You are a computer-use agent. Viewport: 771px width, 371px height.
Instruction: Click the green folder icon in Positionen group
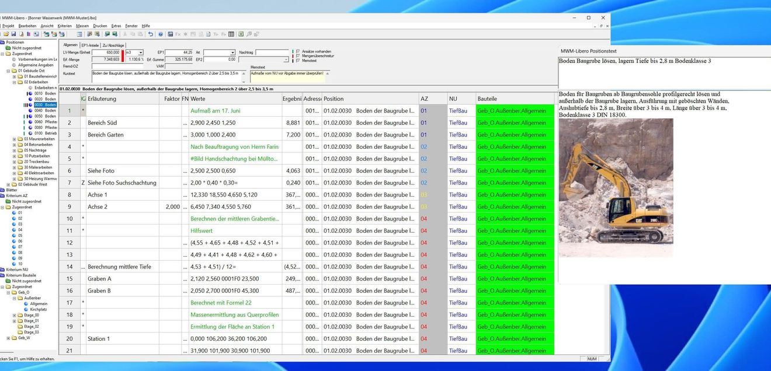[9, 48]
